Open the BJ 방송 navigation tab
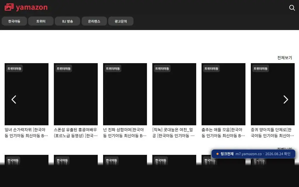The image size is (299, 187). tap(67, 21)
